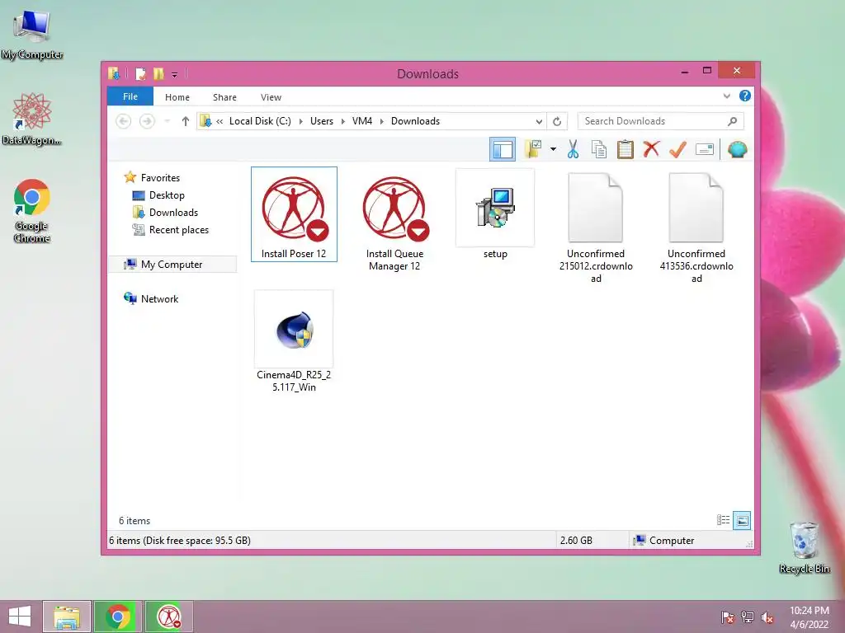Expand the address bar history dropdown
The width and height of the screenshot is (845, 633).
point(539,121)
